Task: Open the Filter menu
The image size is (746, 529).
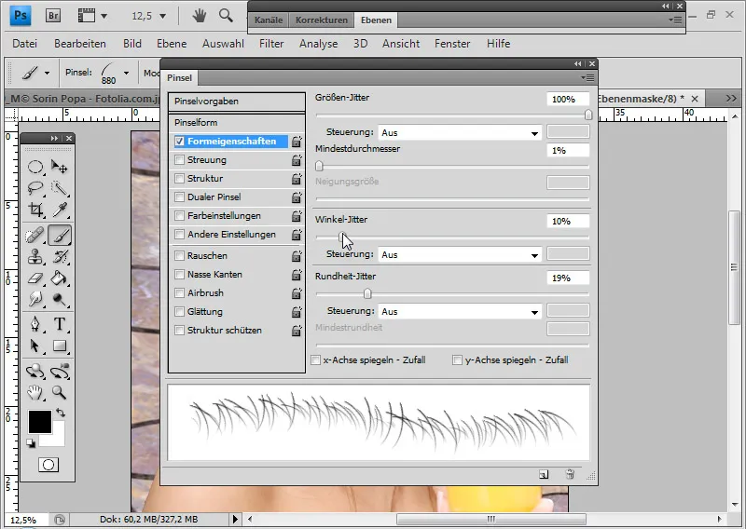Action: 271,43
